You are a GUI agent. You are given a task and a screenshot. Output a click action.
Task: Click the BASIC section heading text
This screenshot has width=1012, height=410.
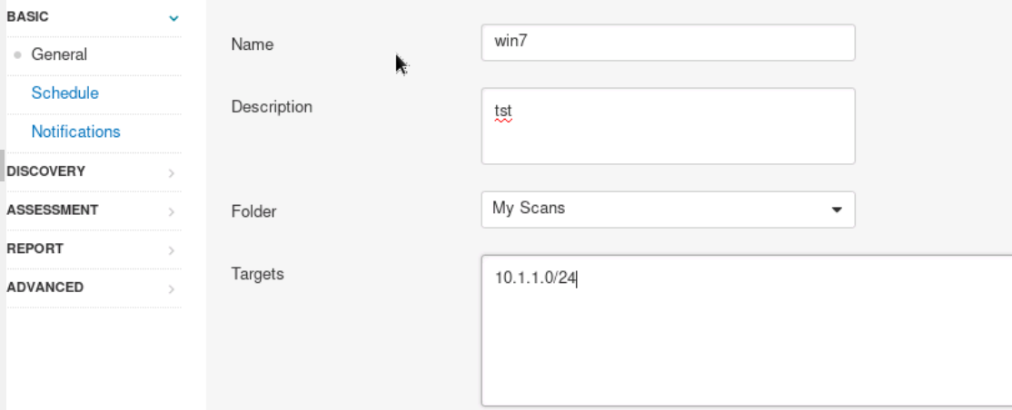[x=27, y=16]
